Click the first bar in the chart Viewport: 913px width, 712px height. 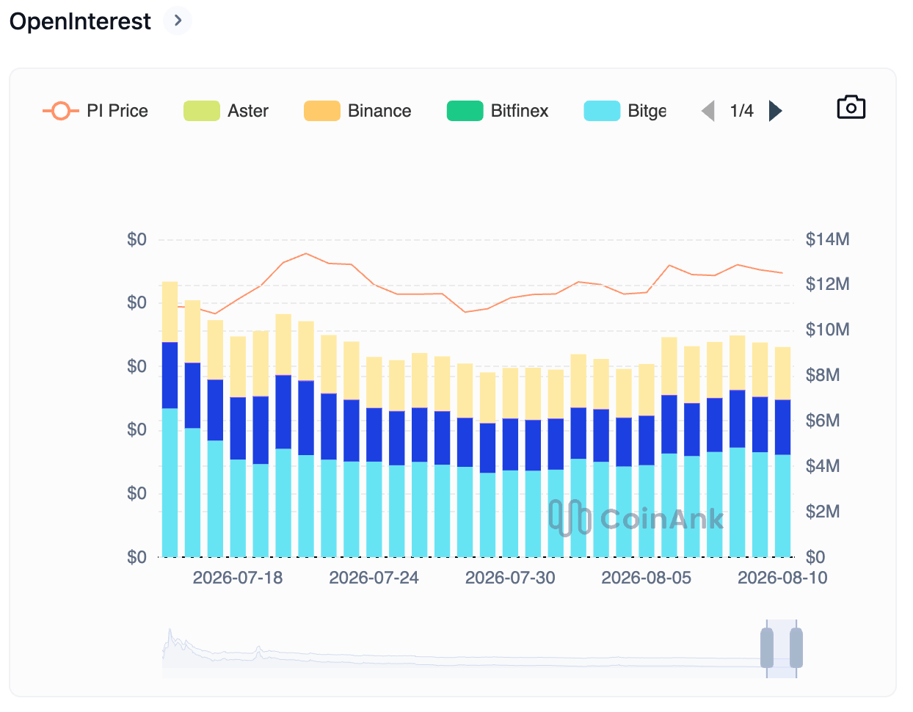170,418
